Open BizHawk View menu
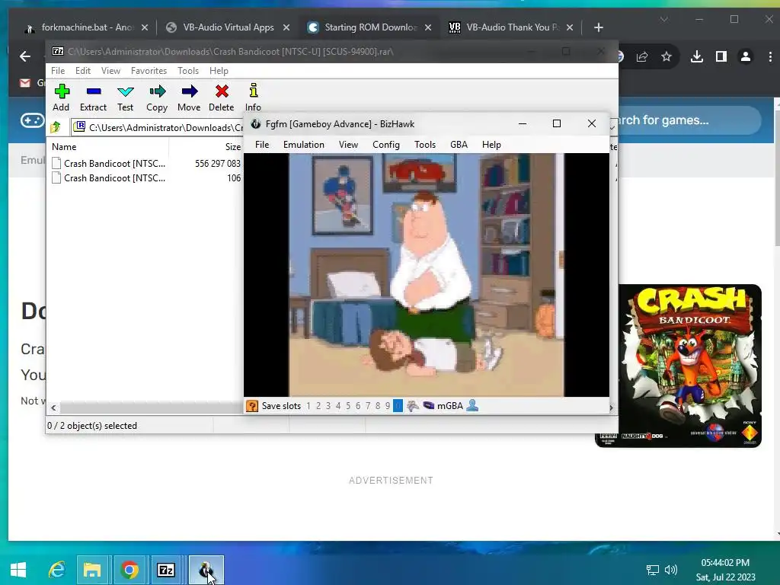Screen dimensions: 780x585 [348, 145]
